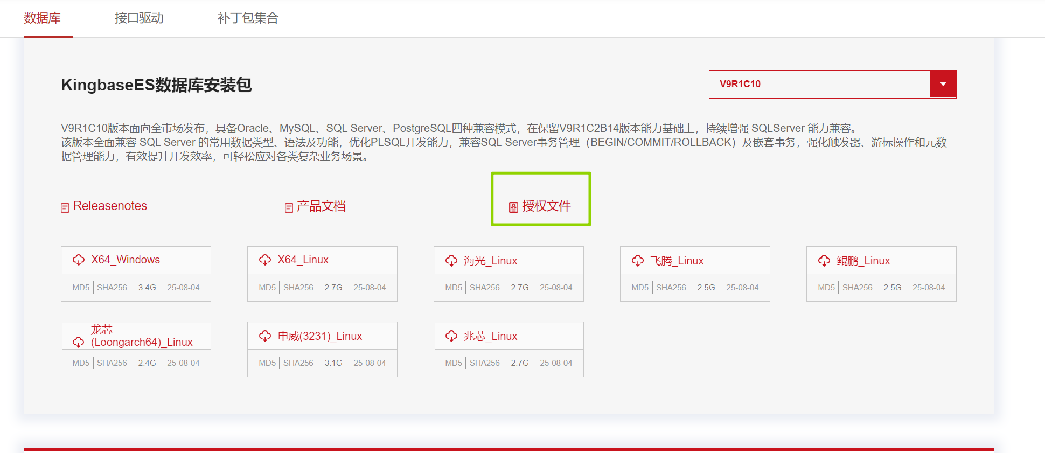Download the 兆芯_Linux package

pos(490,337)
